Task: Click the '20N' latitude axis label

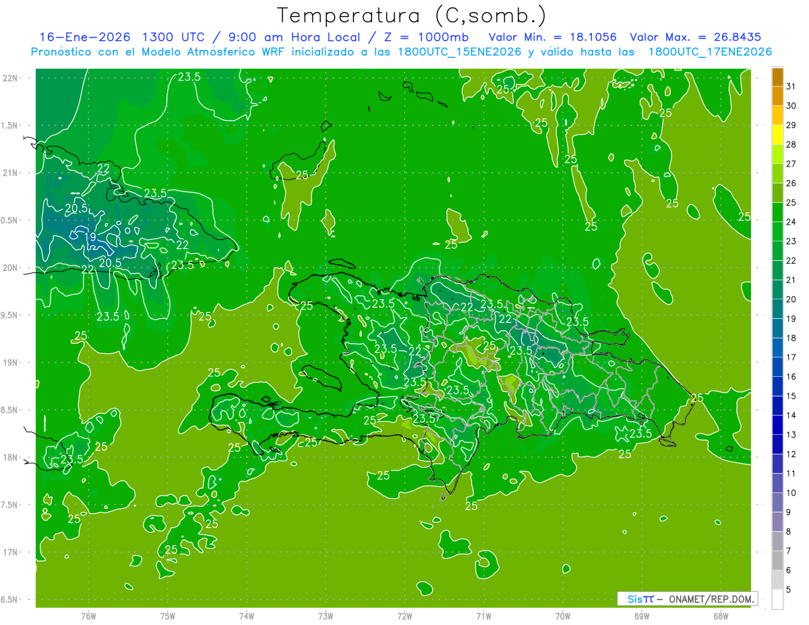Action: [10, 268]
